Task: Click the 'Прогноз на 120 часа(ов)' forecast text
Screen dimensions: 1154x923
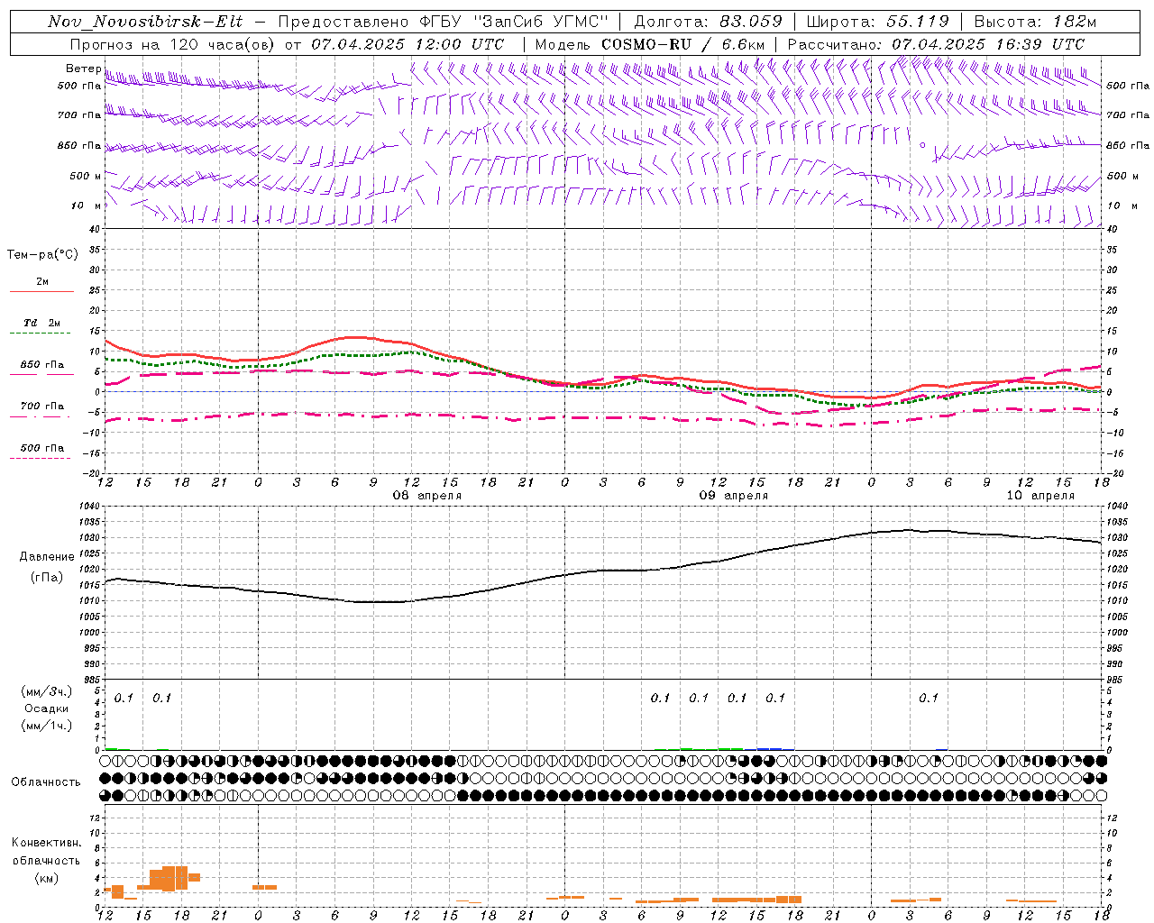Action: point(172,44)
